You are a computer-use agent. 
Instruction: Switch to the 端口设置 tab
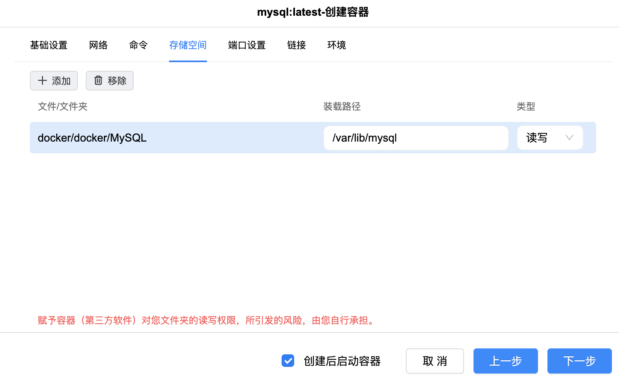tap(247, 45)
